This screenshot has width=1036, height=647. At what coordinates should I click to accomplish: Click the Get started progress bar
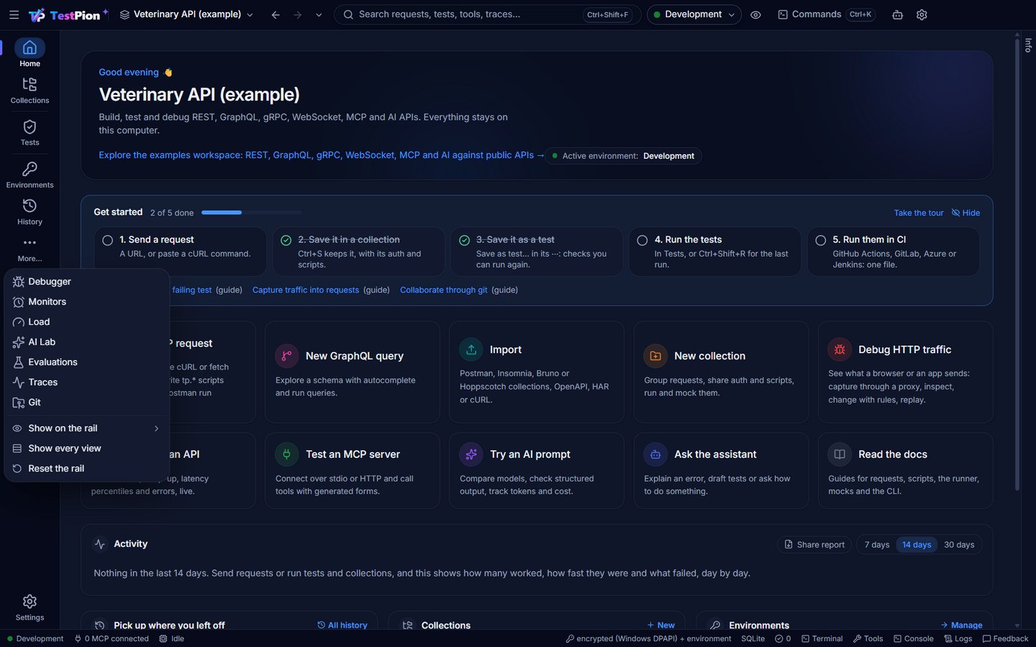(251, 213)
